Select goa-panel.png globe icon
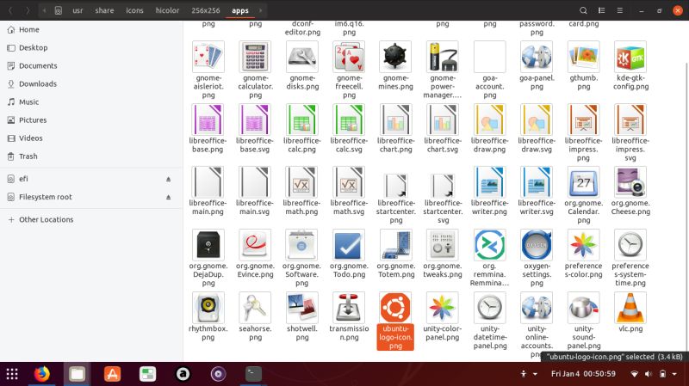 point(537,57)
